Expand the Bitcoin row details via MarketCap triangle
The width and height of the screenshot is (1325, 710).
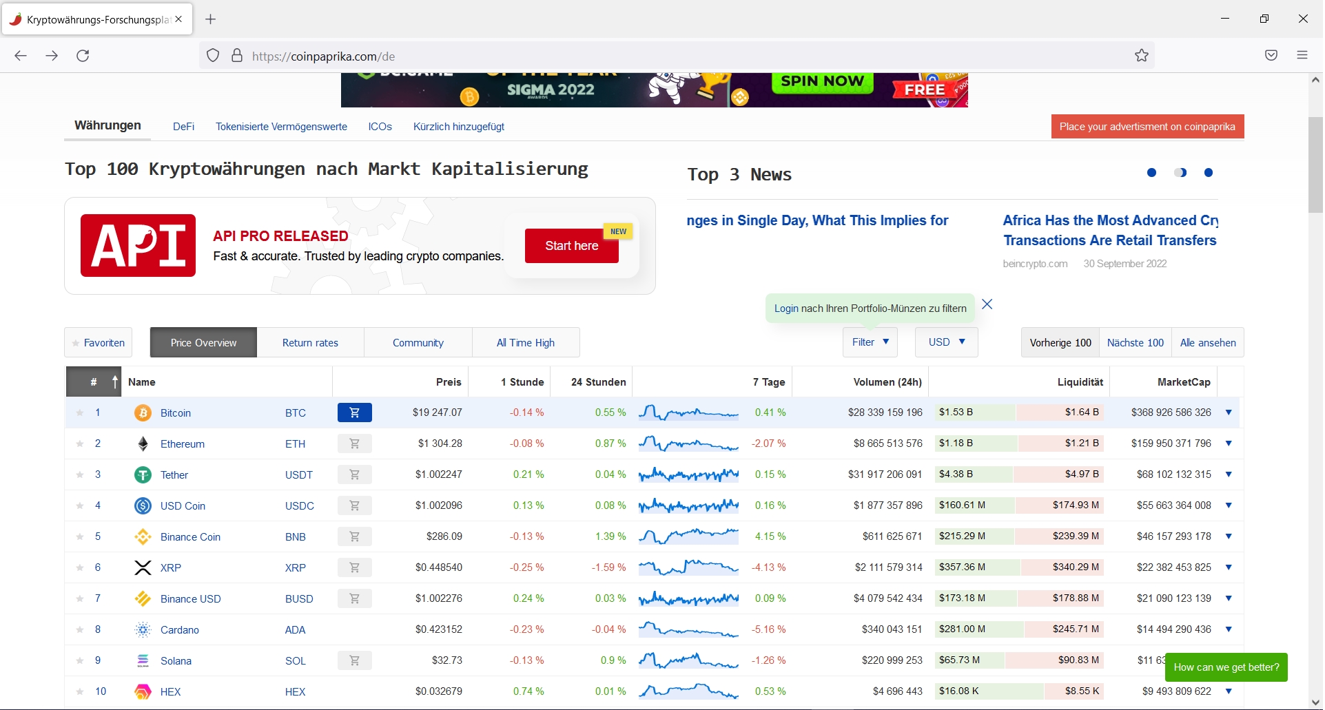[1229, 413]
